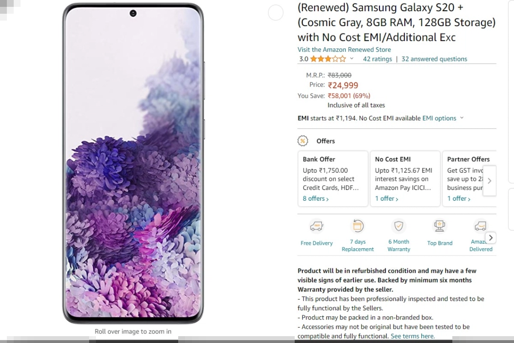Click the 7 days Replacement icon
514x343 pixels.
[x=358, y=226]
